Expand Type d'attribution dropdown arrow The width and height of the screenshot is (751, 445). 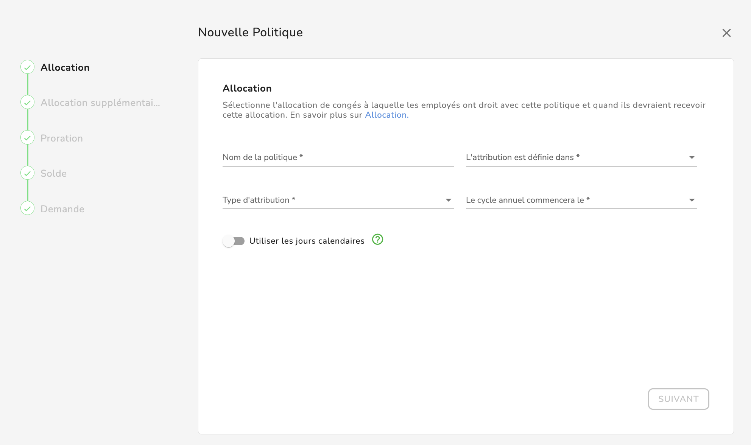[x=448, y=200]
